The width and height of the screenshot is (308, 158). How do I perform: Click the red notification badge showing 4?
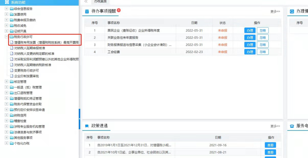point(119,10)
